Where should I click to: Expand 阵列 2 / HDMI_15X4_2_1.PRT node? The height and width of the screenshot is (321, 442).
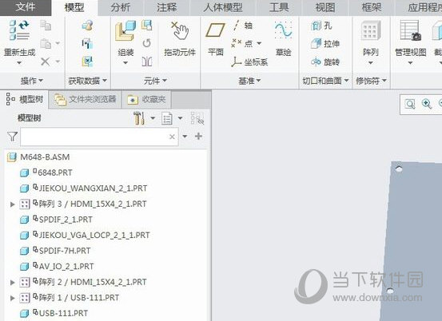(x=13, y=282)
